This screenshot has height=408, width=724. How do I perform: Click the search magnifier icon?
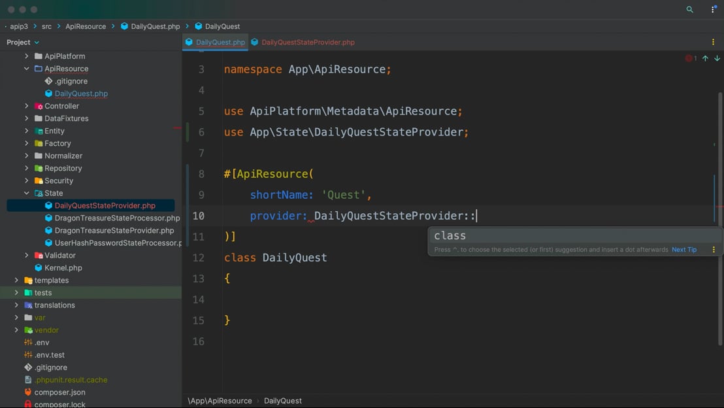click(x=689, y=10)
